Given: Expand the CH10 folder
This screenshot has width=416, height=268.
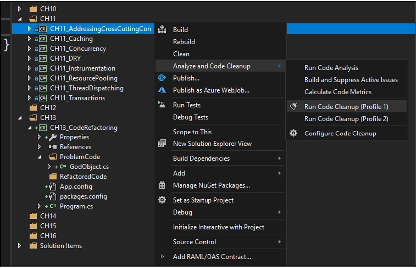Looking at the screenshot, I should tap(20, 9).
